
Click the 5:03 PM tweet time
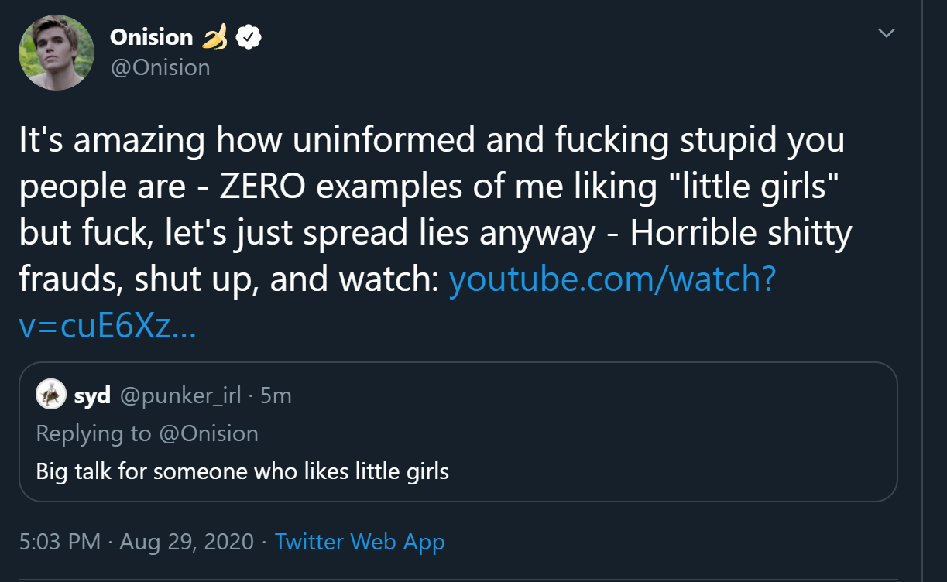click(60, 542)
